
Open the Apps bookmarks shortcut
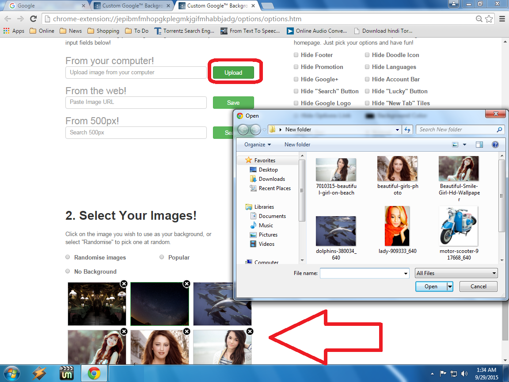(x=14, y=31)
